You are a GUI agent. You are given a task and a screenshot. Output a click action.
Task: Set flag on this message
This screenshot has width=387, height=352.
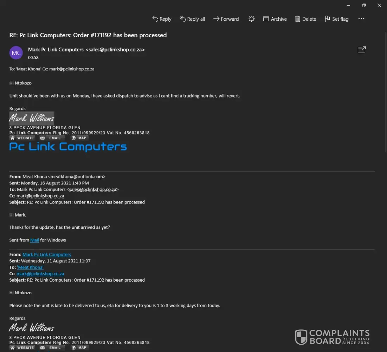336,19
